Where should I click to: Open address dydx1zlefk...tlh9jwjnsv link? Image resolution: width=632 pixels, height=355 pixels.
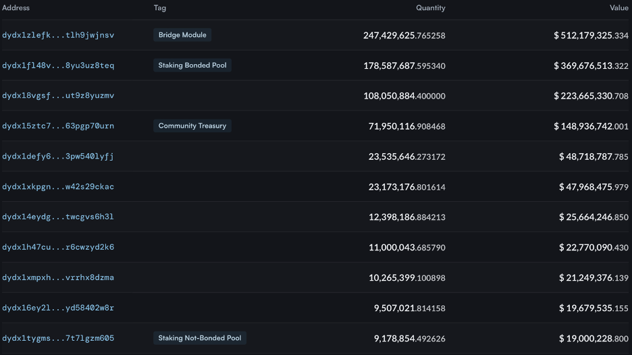[x=58, y=35]
